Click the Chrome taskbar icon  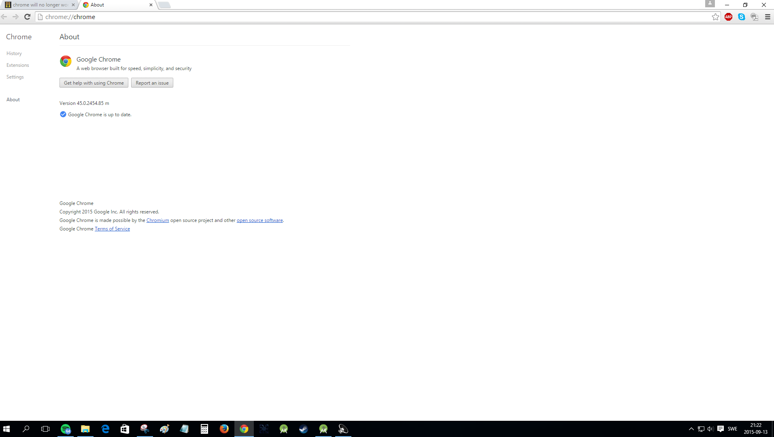click(244, 429)
